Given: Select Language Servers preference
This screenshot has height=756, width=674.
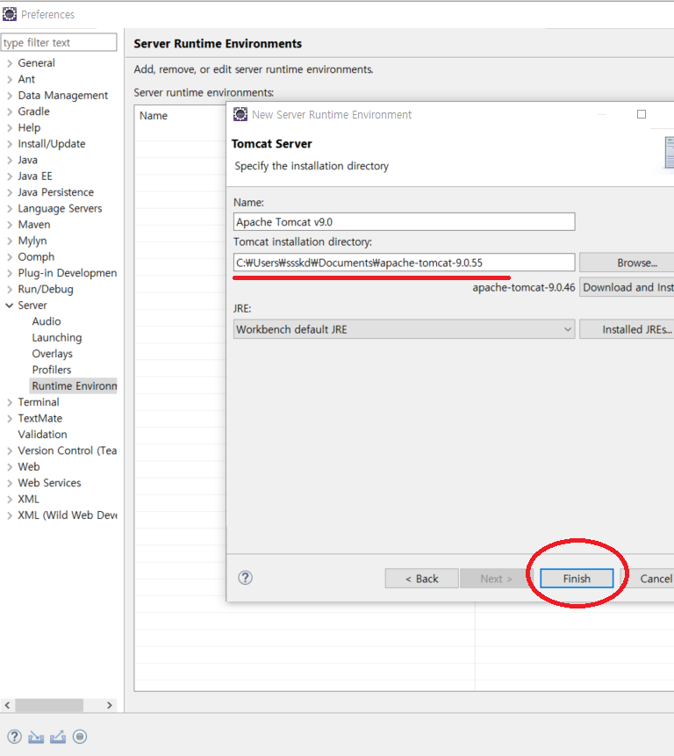Looking at the screenshot, I should pyautogui.click(x=60, y=208).
